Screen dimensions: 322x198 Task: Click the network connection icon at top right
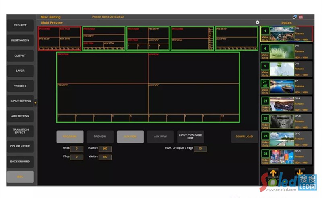tap(294, 17)
